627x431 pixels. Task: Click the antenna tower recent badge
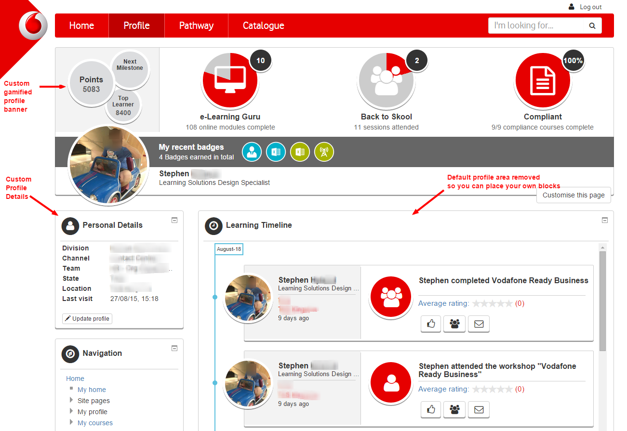pos(324,152)
